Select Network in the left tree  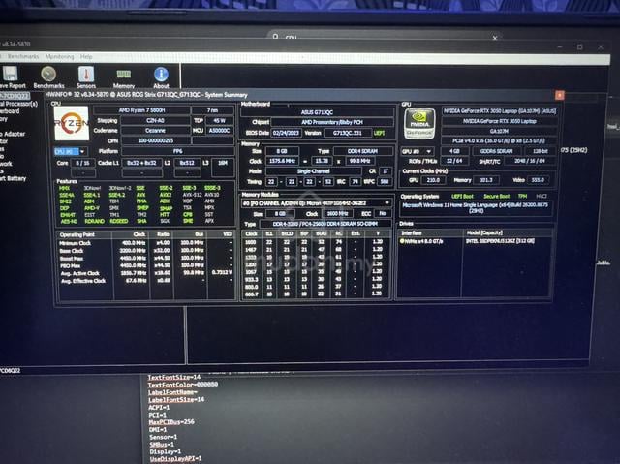[6, 164]
